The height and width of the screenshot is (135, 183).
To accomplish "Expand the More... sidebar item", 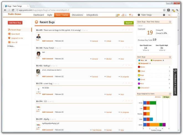I will [x=11, y=46].
